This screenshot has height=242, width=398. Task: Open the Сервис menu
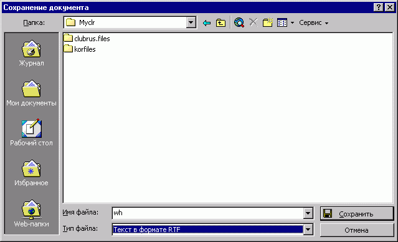[x=313, y=23]
